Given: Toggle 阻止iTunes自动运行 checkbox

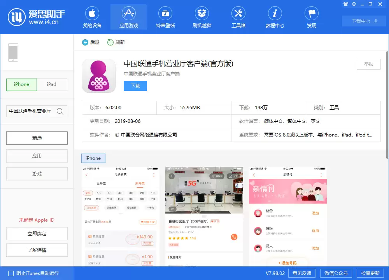Looking at the screenshot, I should pyautogui.click(x=11, y=273).
